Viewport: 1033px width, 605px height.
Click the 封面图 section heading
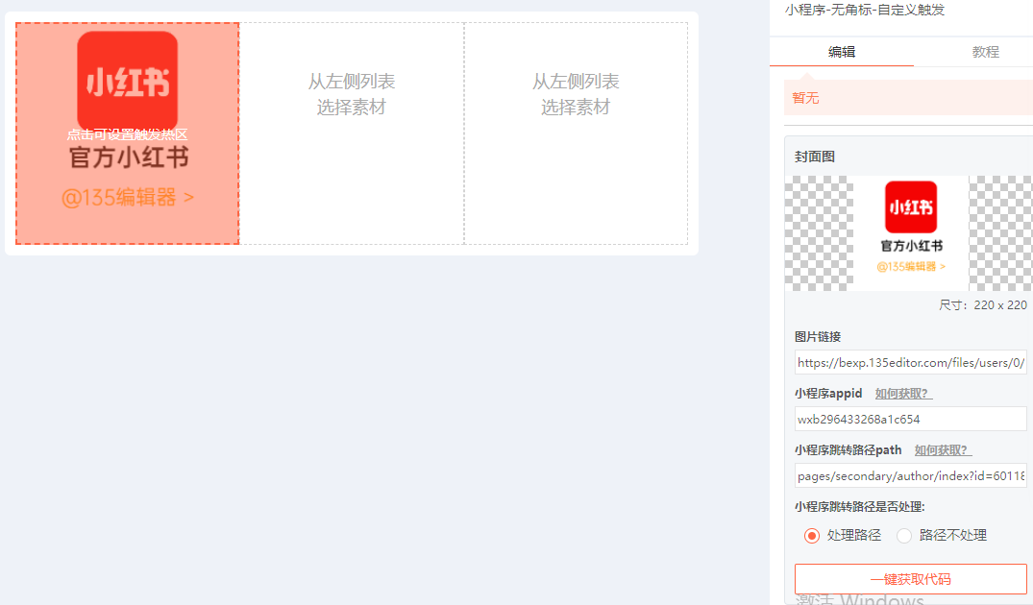(815, 157)
